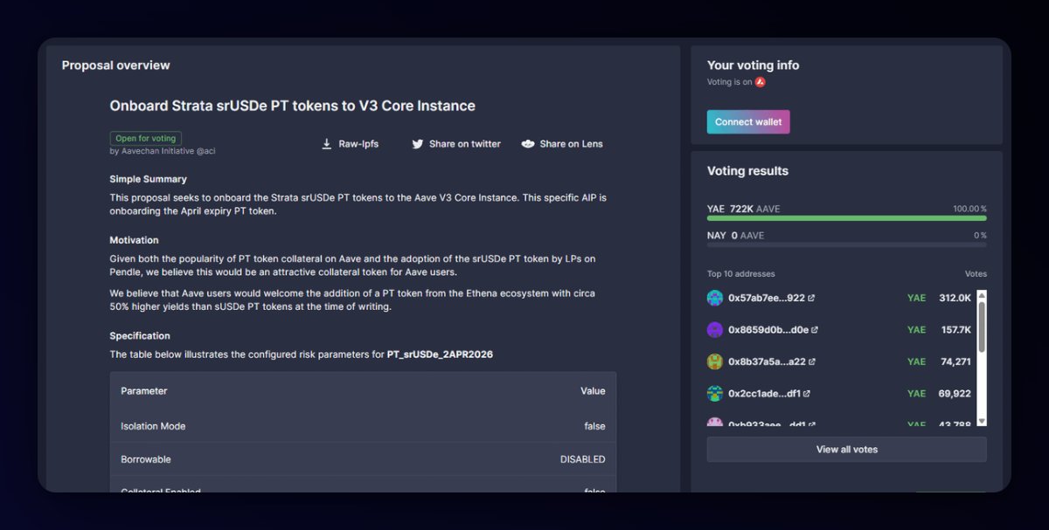
Task: Open the View all votes button
Action: point(846,450)
